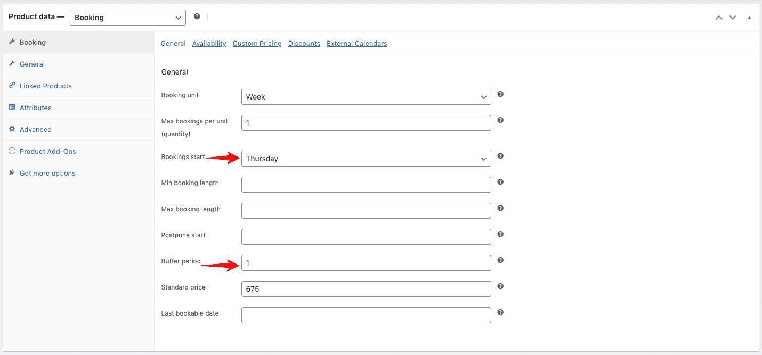
Task: Move Product data panel up arrow
Action: [719, 18]
